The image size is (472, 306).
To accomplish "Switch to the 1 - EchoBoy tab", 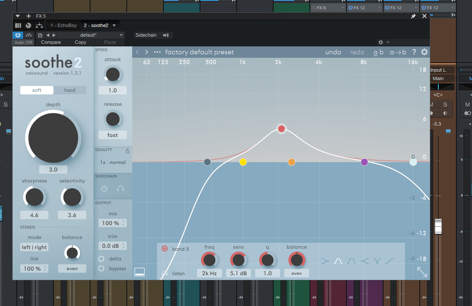I will tap(64, 26).
